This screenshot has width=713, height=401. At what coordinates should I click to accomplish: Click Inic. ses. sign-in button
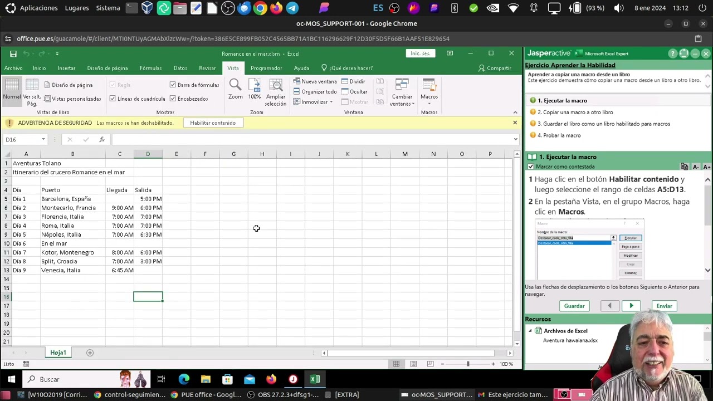point(420,53)
